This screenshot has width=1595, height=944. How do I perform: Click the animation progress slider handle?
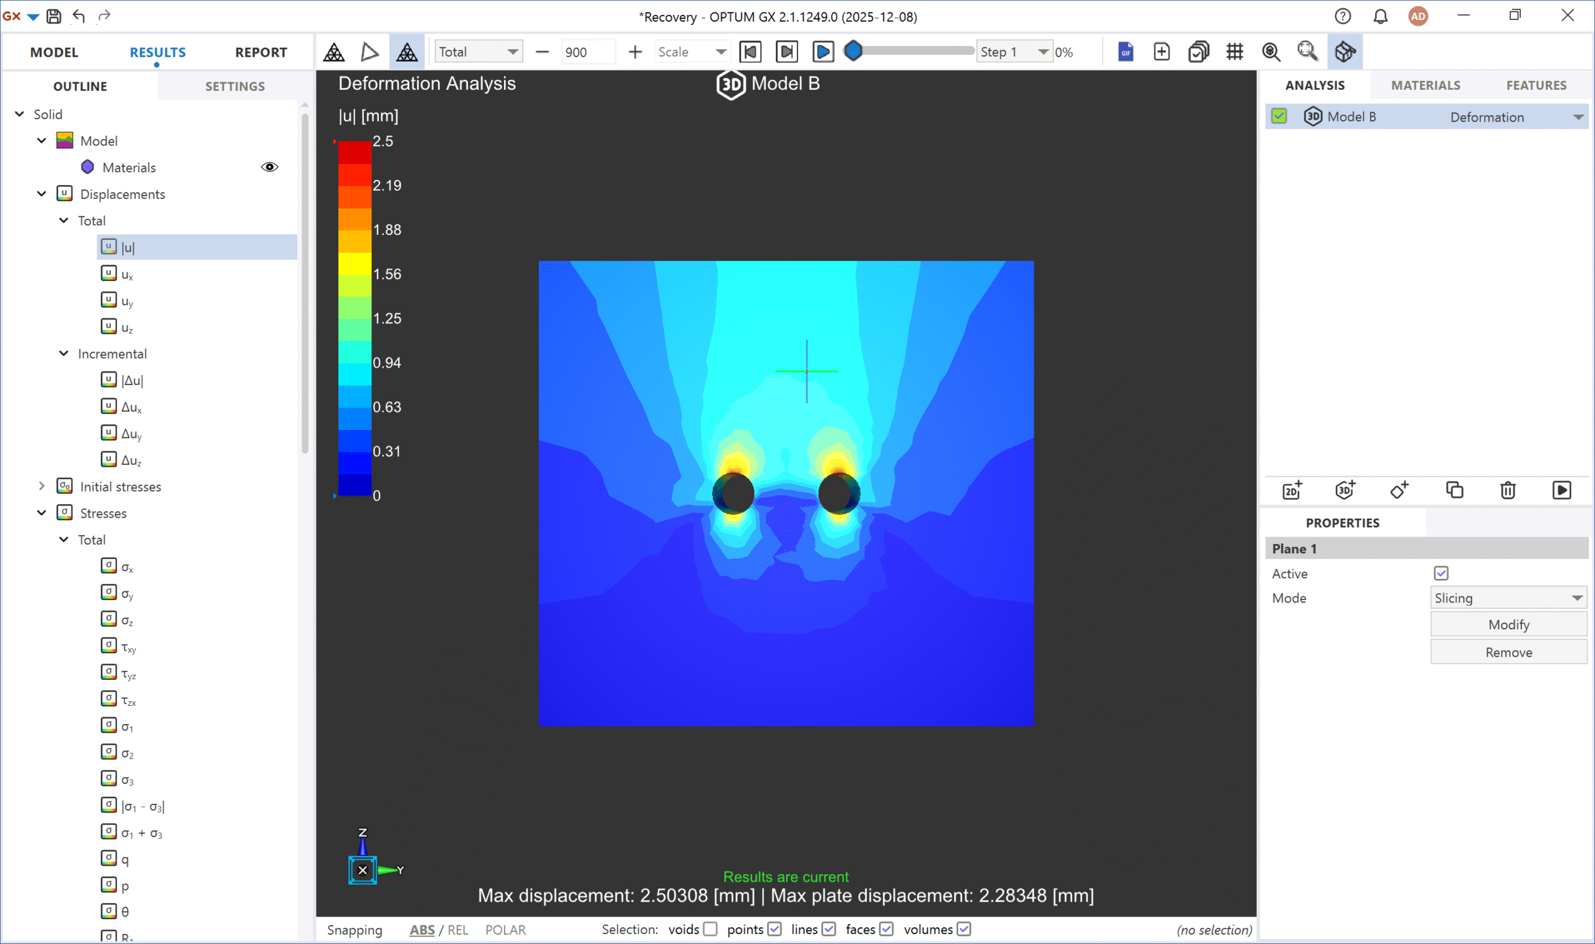click(854, 51)
